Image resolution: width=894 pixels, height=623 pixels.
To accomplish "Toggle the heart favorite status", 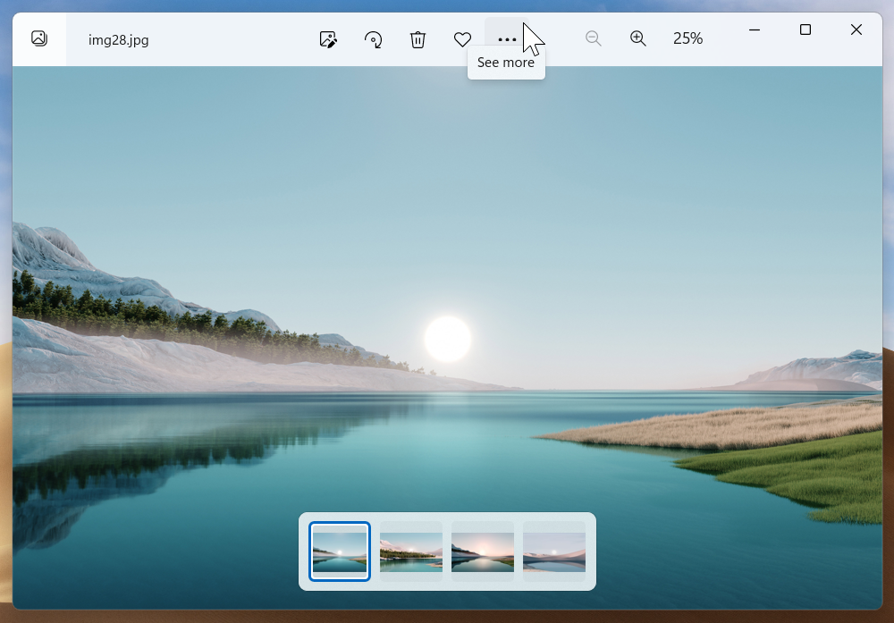I will (x=462, y=39).
